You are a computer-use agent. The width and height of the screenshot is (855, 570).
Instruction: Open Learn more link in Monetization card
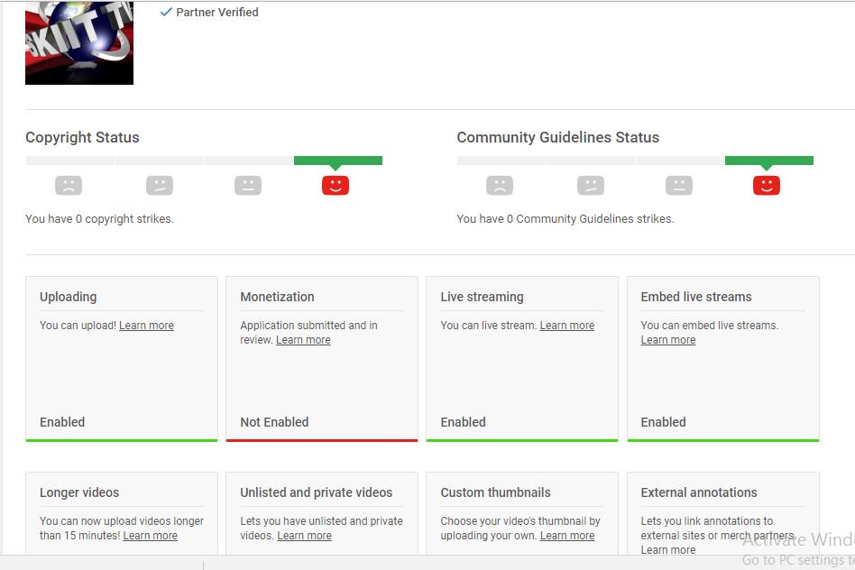pos(303,340)
